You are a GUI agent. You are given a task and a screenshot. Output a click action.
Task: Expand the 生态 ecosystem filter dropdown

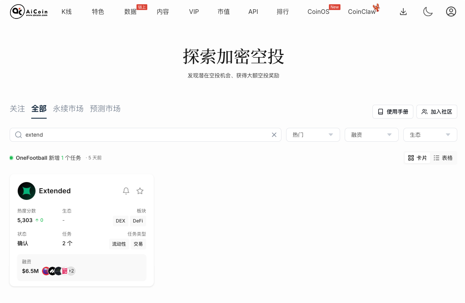tap(430, 135)
